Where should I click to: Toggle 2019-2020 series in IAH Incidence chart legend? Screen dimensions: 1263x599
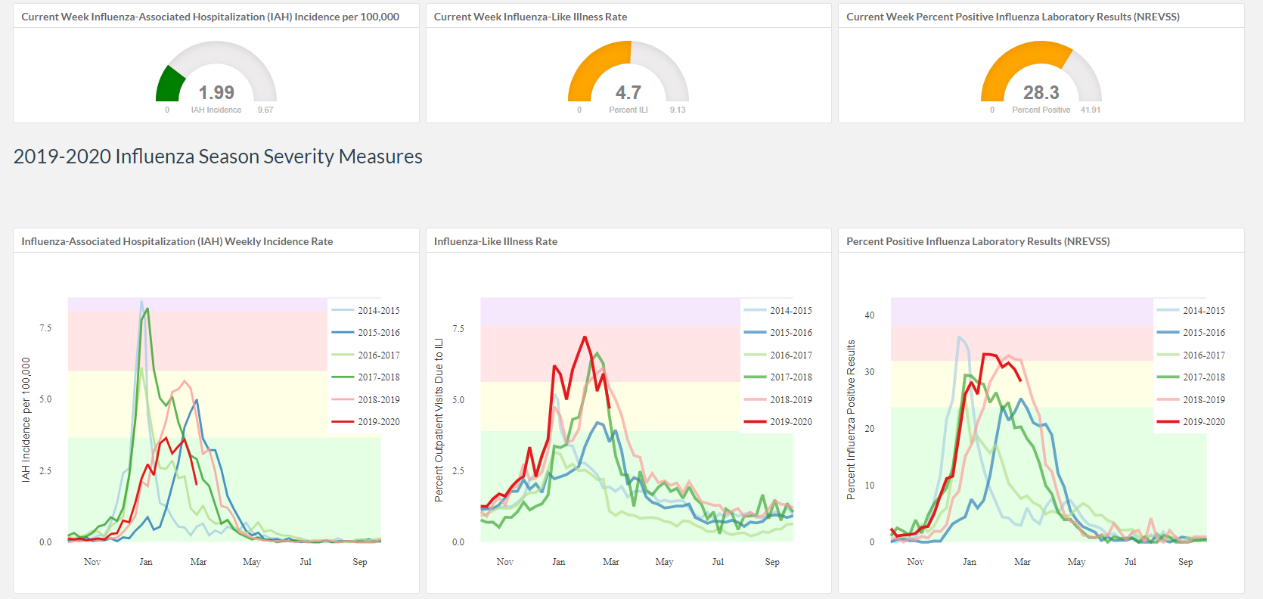366,421
